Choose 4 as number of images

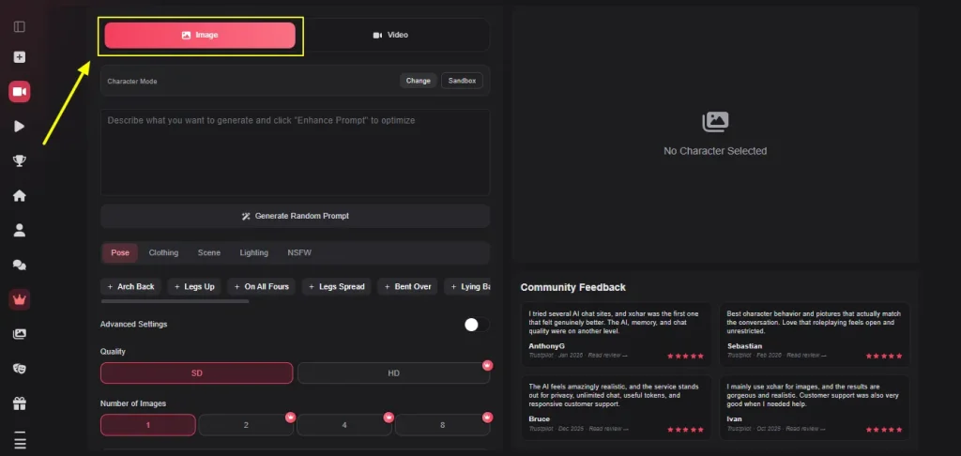[x=344, y=425]
